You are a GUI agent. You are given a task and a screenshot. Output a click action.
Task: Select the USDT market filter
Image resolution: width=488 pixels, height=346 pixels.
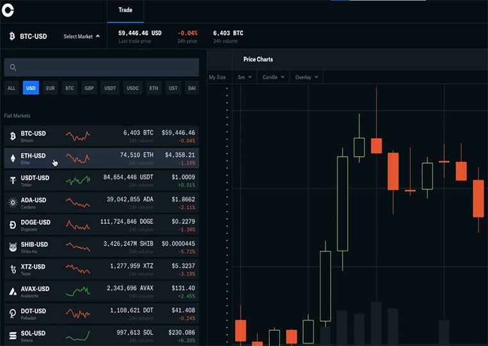(x=110, y=88)
